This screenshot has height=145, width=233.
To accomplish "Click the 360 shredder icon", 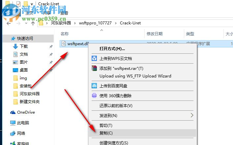I will tap(94, 95).
